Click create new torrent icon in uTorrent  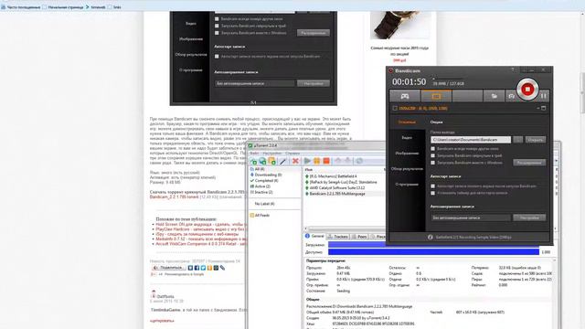coord(272,161)
